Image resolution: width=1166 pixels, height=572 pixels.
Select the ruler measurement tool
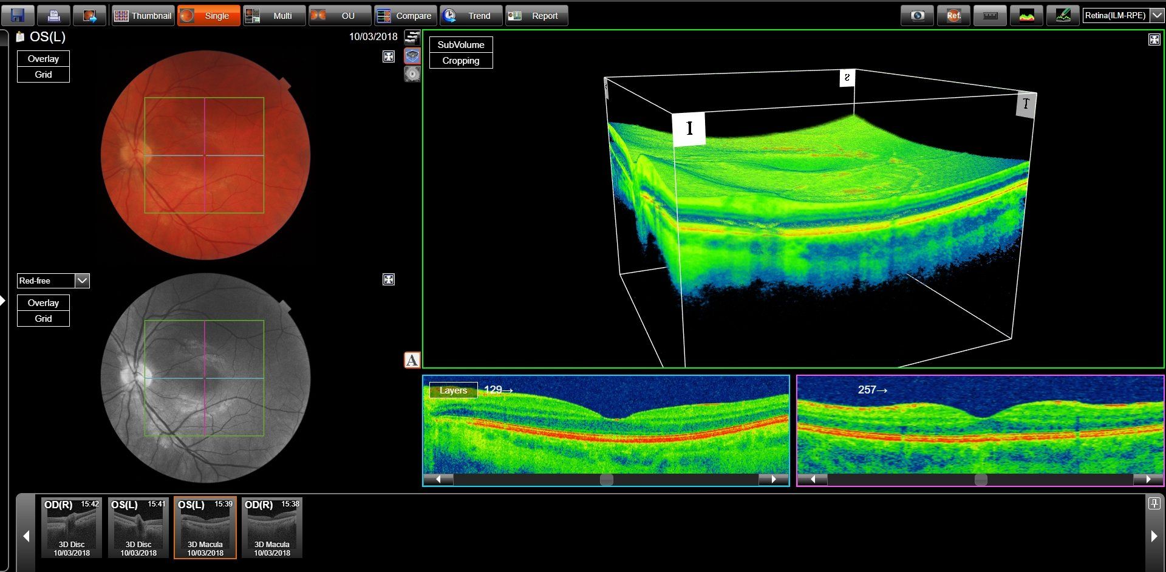click(990, 15)
